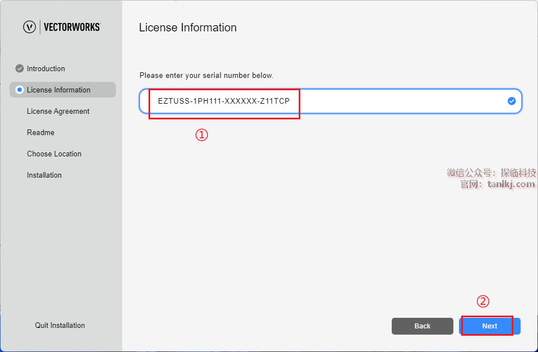Viewport: 538px width, 352px height.
Task: Click the tanlkj.com watermark text
Action: pos(511,184)
